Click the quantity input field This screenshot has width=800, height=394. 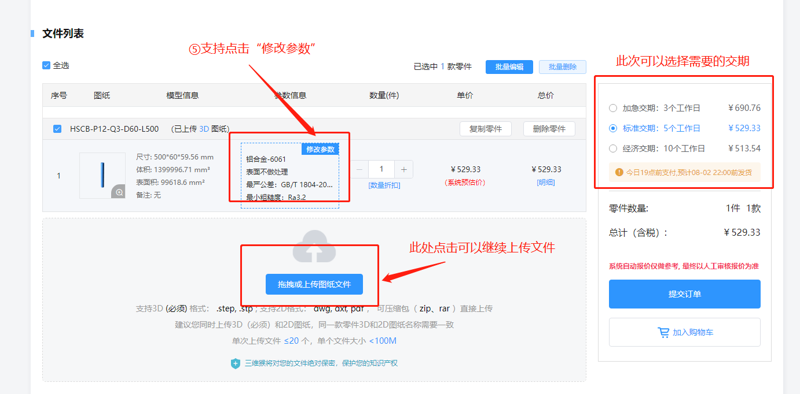[x=381, y=169]
